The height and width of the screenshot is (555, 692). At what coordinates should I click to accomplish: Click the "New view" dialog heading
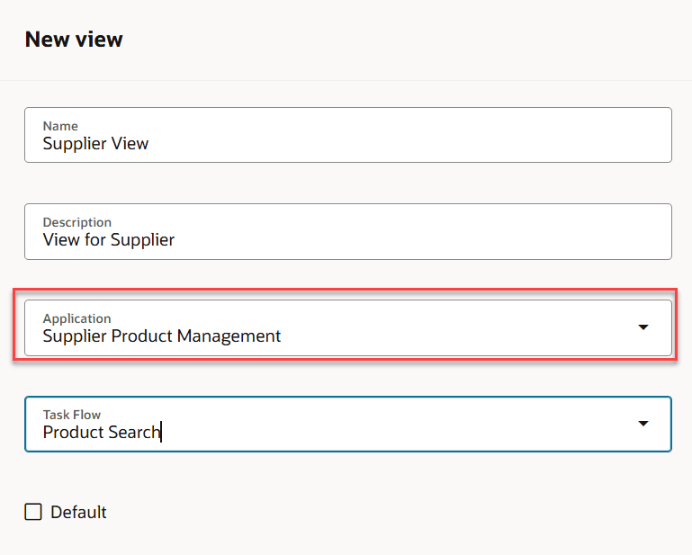(74, 40)
